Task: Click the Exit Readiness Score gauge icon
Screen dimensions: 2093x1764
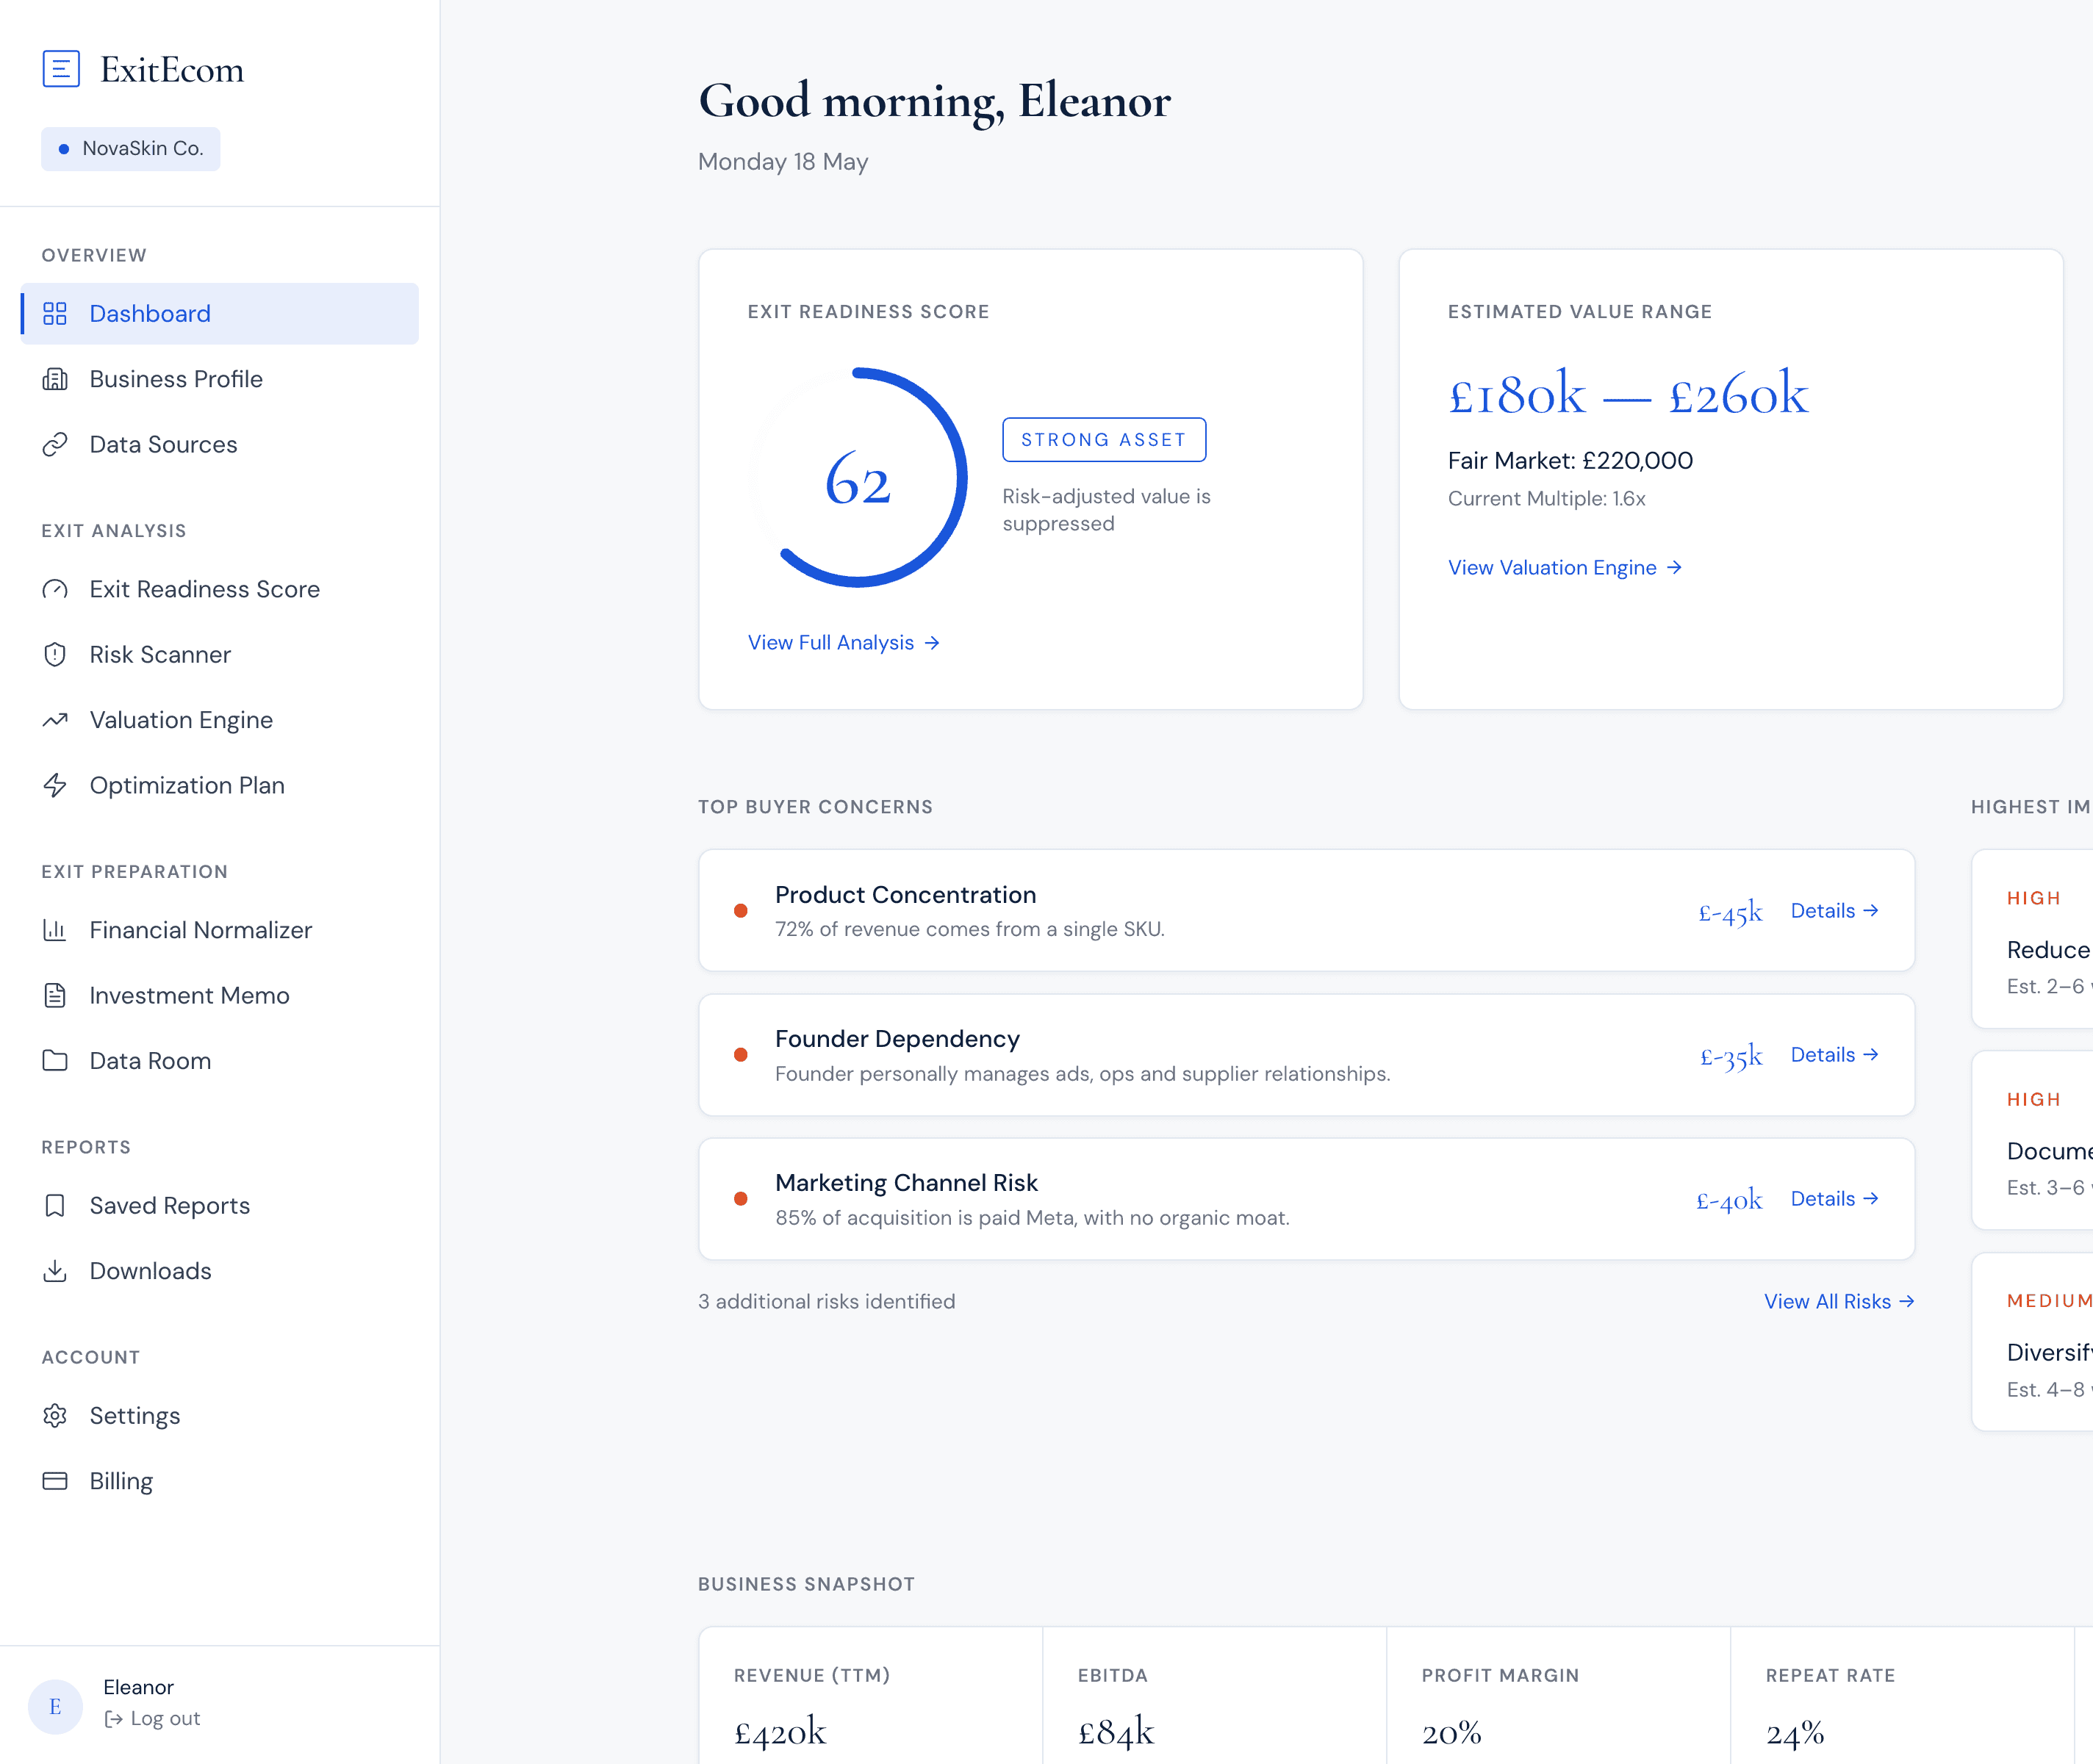Action: point(55,589)
